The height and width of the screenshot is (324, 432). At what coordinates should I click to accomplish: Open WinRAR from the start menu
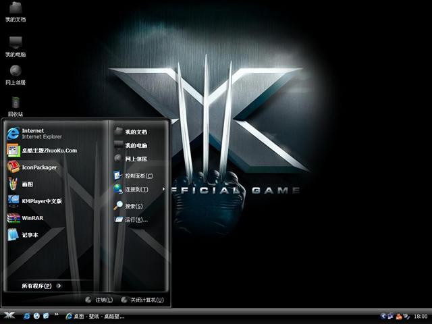32,218
